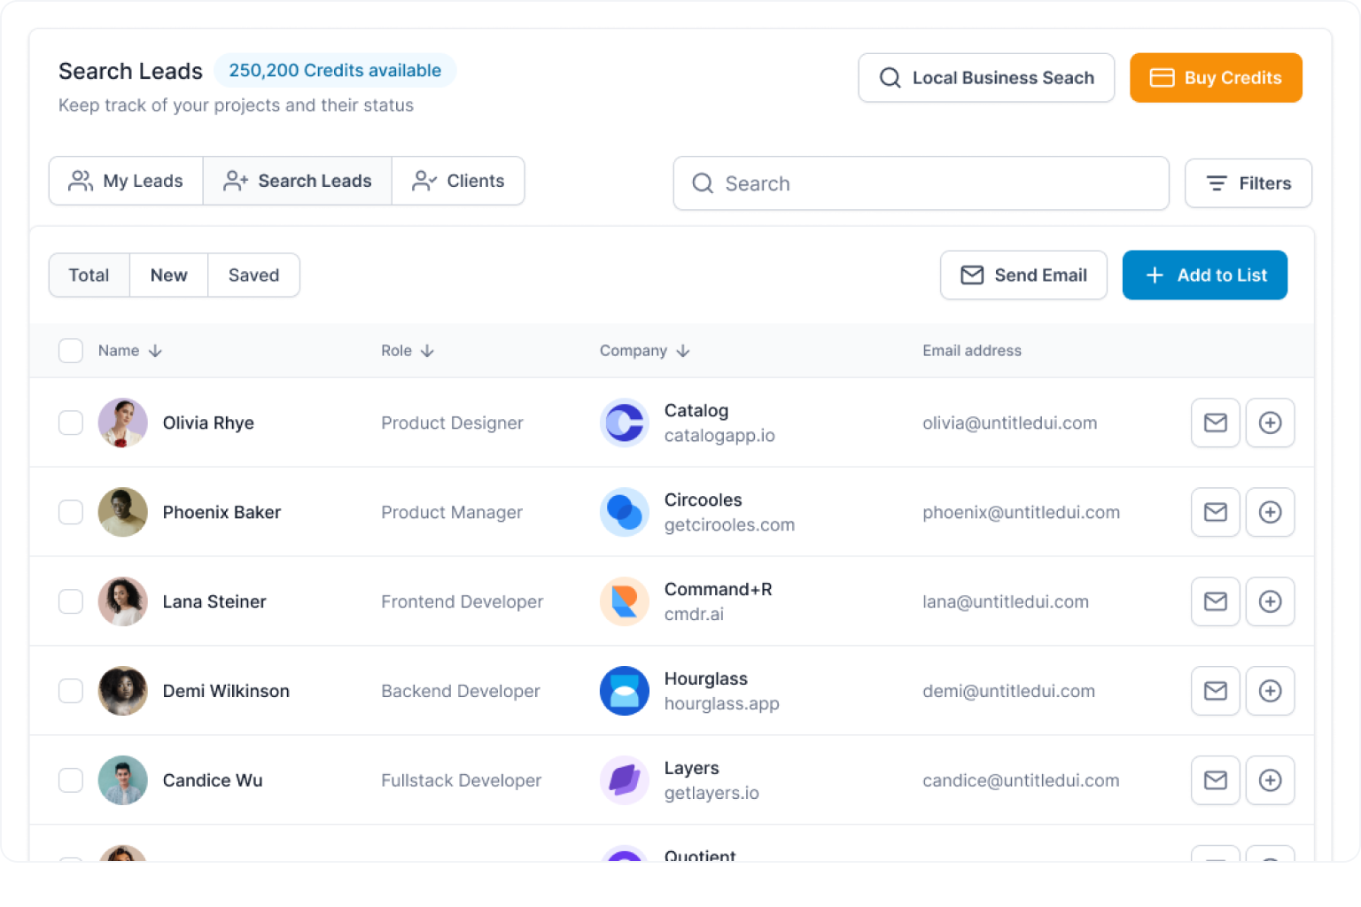Screen dimensions: 1361x907
Task: Click the add plus icon for Olivia Rhye
Action: point(1270,422)
